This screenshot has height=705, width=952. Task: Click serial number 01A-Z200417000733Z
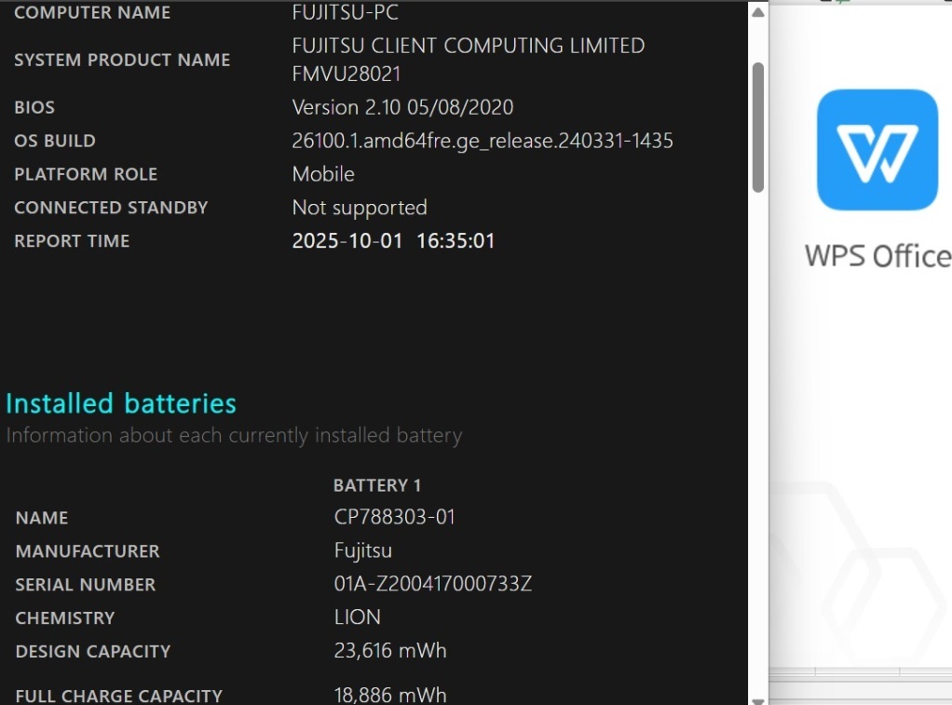(x=433, y=584)
